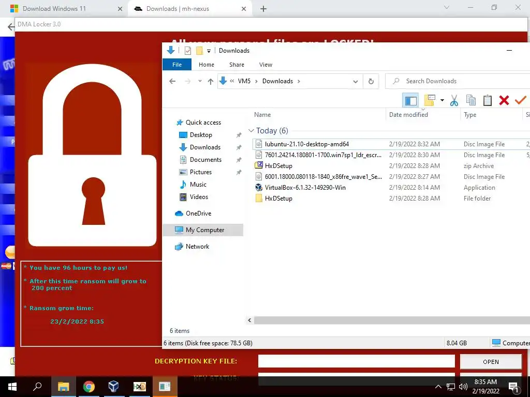530x397 pixels.
Task: Click the folder icon in Explorer toolbar
Action: tap(429, 100)
